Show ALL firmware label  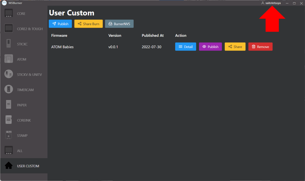[20, 151]
